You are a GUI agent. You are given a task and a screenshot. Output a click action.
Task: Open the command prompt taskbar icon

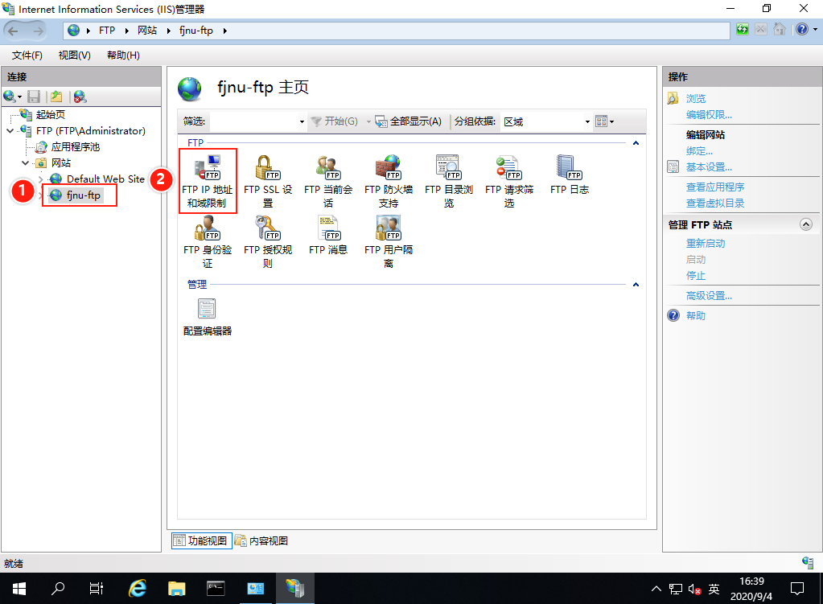click(216, 589)
